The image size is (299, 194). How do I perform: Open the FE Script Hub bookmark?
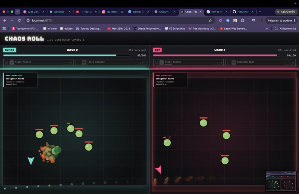click(x=175, y=29)
